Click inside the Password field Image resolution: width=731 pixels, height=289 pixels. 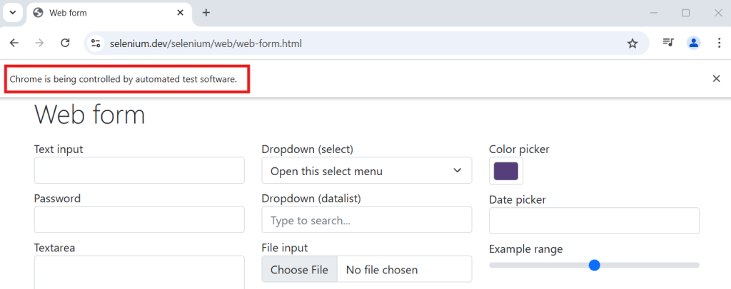139,220
